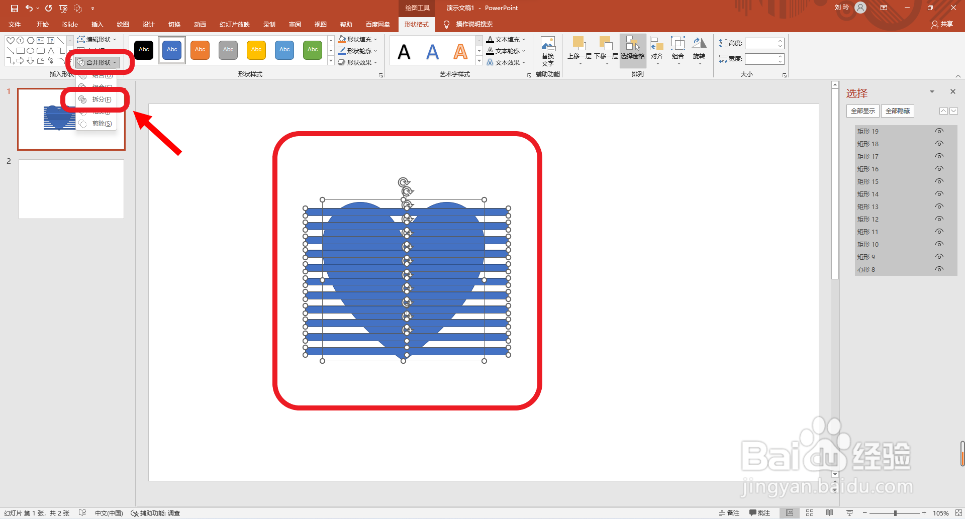The width and height of the screenshot is (965, 519).
Task: Switch to the 动画 tab
Action: pyautogui.click(x=200, y=24)
